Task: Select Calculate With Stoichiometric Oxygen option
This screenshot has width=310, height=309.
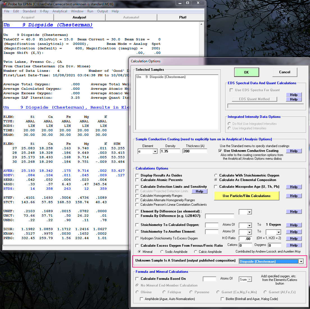Action: tap(216, 175)
